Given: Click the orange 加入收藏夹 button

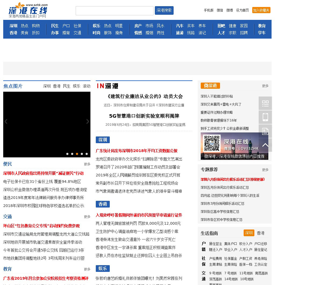Looking at the screenshot, I should (261, 10).
